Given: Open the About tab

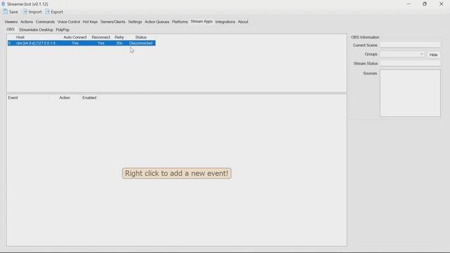Looking at the screenshot, I should click(x=243, y=22).
